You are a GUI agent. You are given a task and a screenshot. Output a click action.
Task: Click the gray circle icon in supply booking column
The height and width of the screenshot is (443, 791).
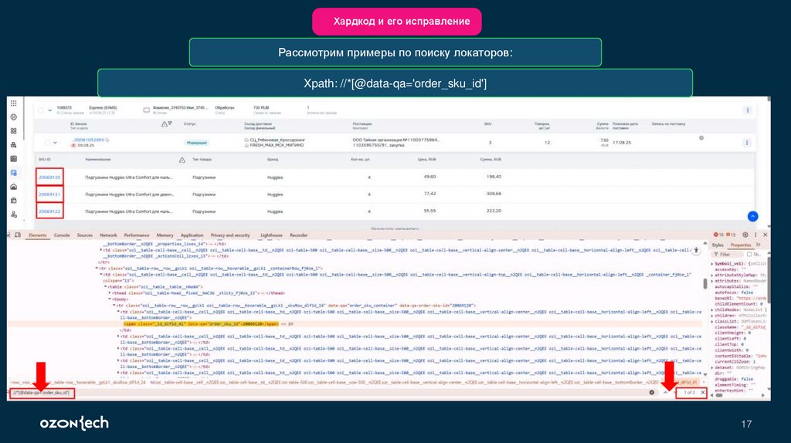[701, 137]
